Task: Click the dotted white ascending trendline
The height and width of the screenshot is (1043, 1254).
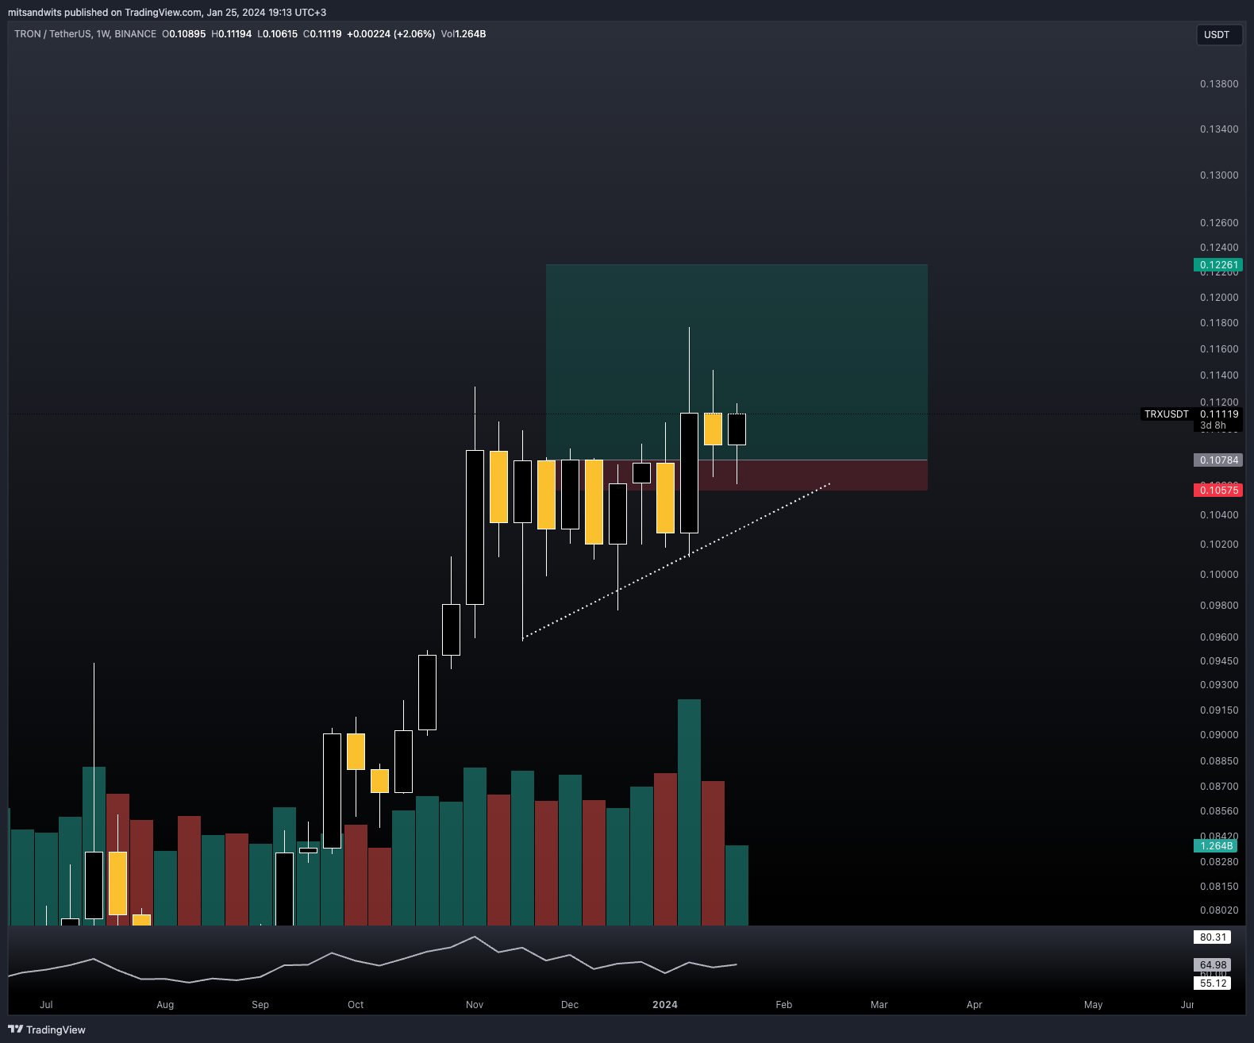Action: point(676,561)
